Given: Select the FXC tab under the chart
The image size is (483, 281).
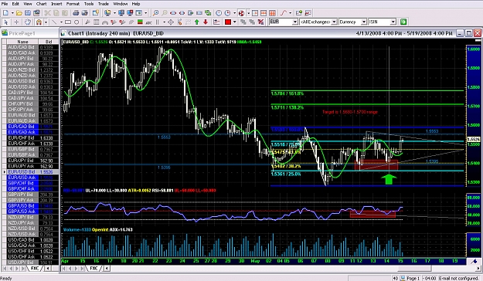Looking at the screenshot, I should (x=94, y=269).
